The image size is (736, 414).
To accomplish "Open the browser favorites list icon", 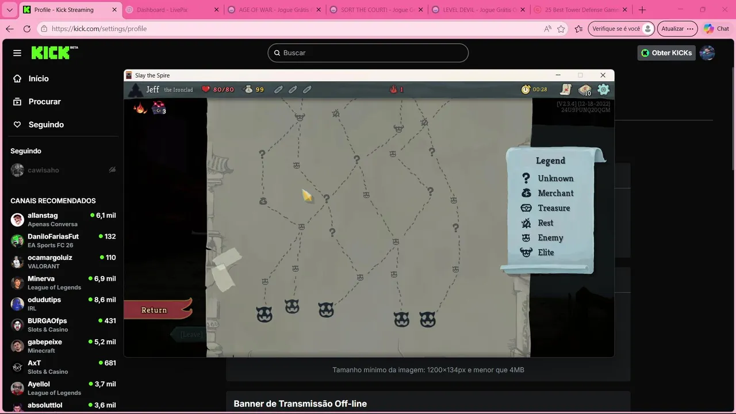I will pyautogui.click(x=578, y=29).
